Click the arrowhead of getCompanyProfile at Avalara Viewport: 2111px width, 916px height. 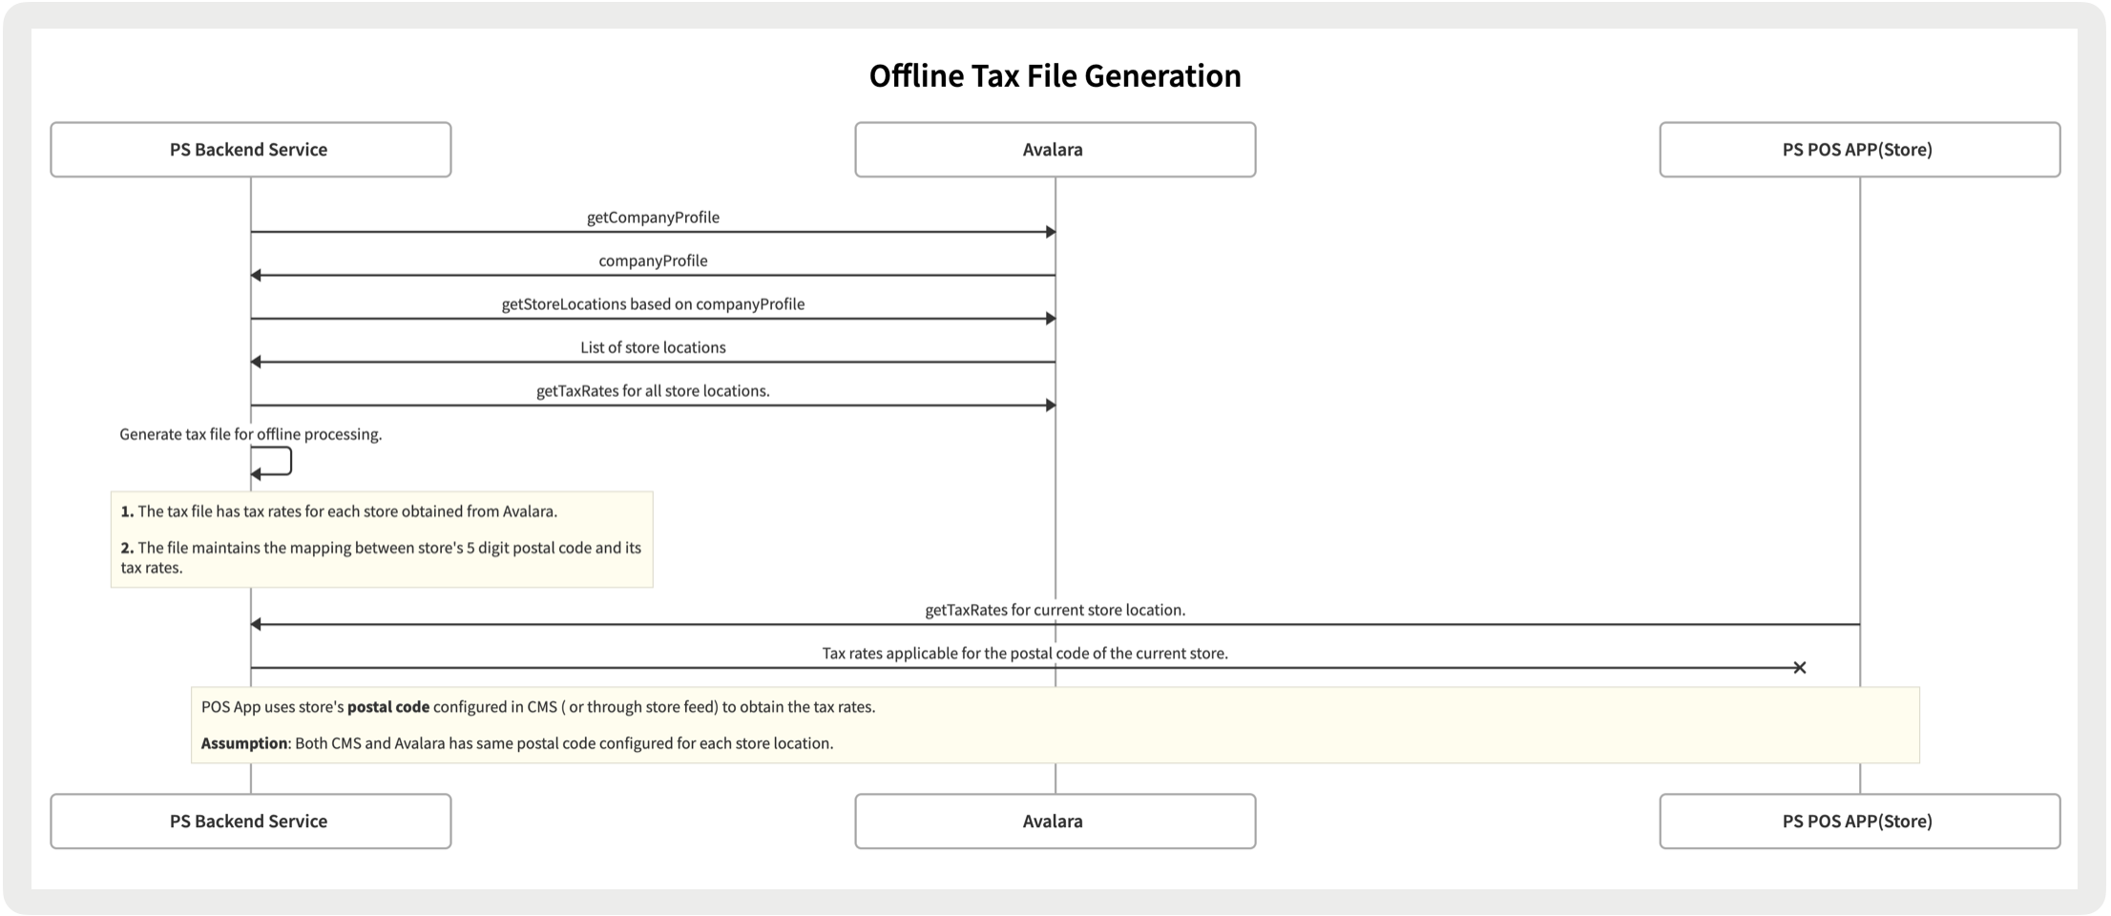coord(1051,232)
